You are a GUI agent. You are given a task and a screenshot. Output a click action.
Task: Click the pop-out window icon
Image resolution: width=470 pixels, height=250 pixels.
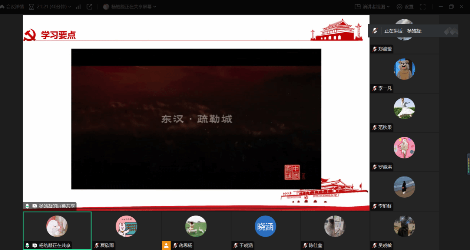(89, 7)
